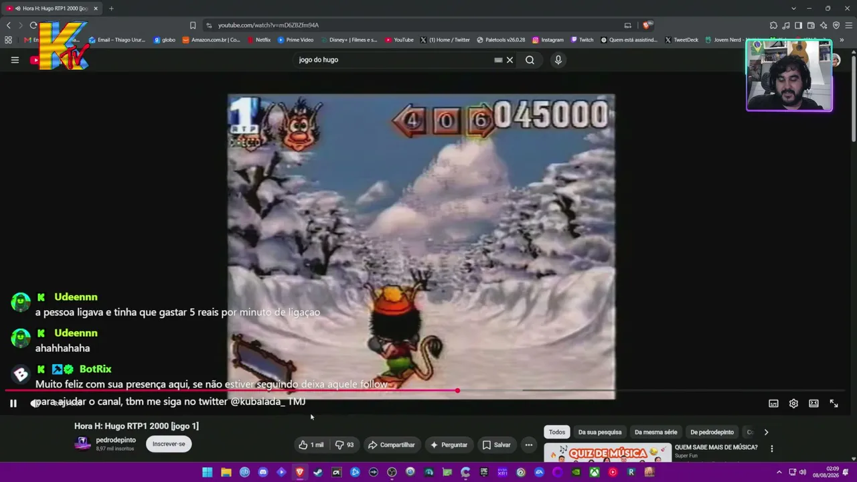857x482 pixels.
Task: Open browser tab search dropdown arrow
Action: [x=793, y=9]
